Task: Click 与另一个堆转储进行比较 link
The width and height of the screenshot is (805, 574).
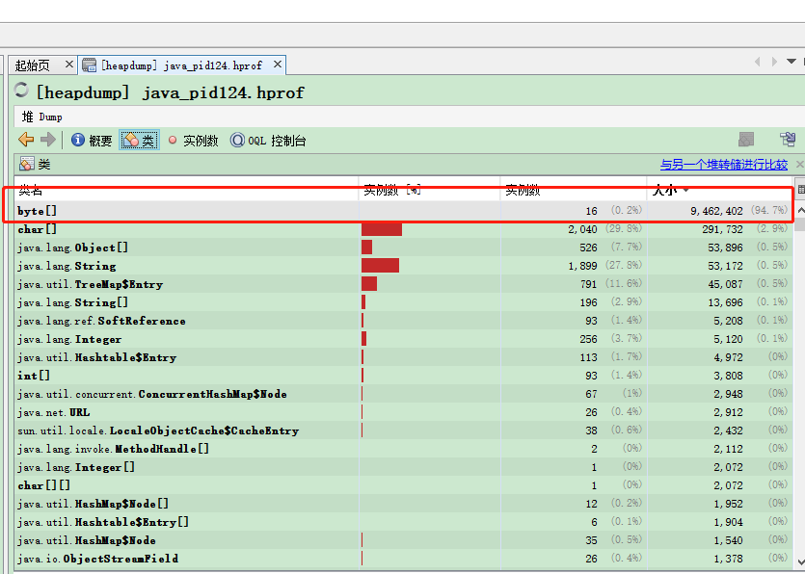Action: 724,165
